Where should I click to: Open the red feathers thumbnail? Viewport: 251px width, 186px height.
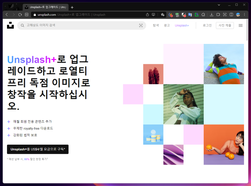(x=153, y=74)
